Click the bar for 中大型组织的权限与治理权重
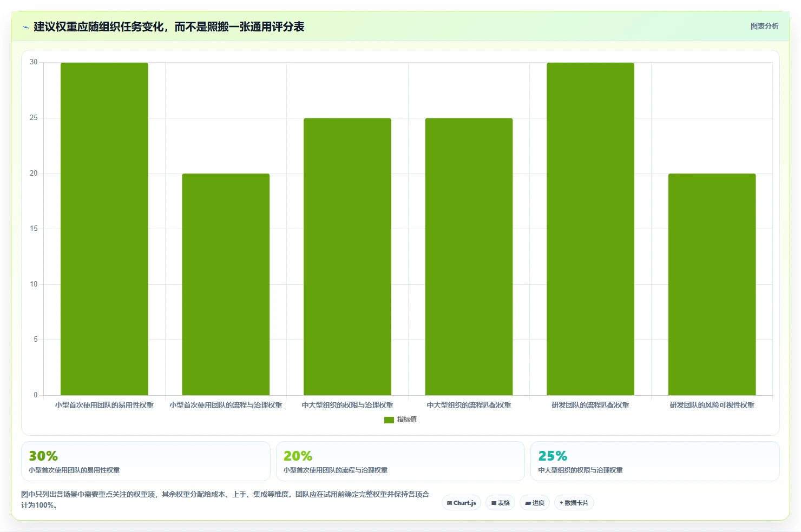The width and height of the screenshot is (801, 532). click(347, 257)
